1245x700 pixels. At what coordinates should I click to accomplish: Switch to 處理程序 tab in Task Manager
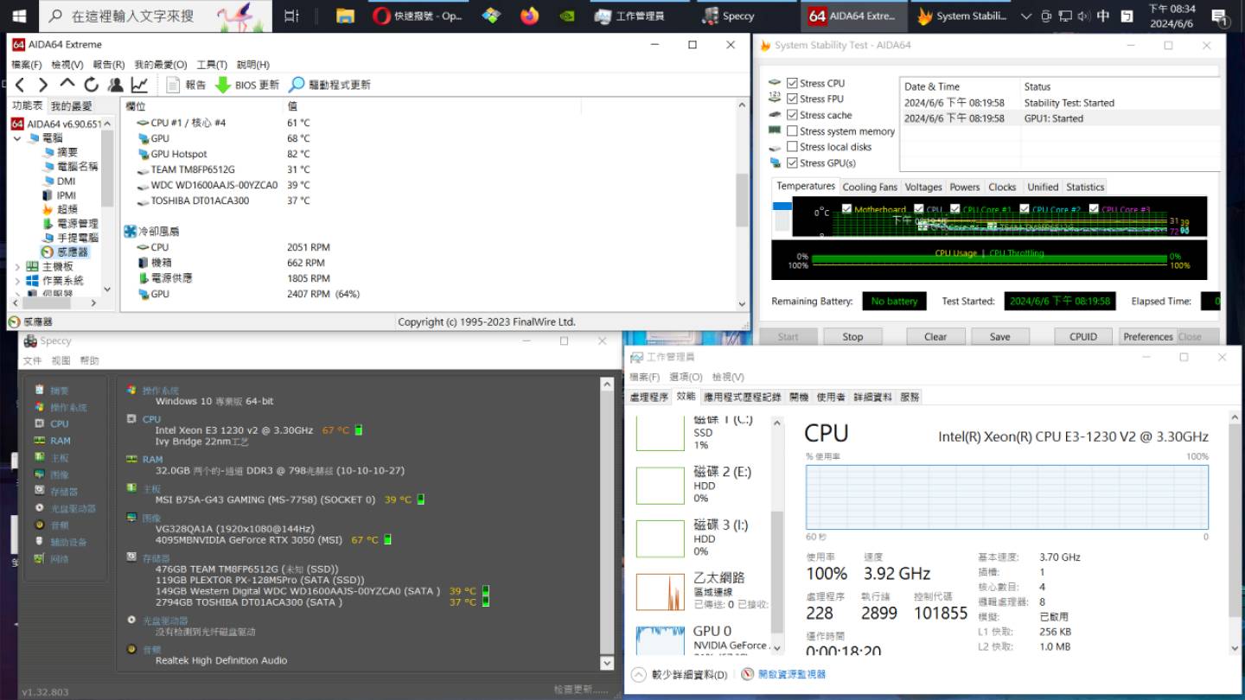[x=649, y=397]
